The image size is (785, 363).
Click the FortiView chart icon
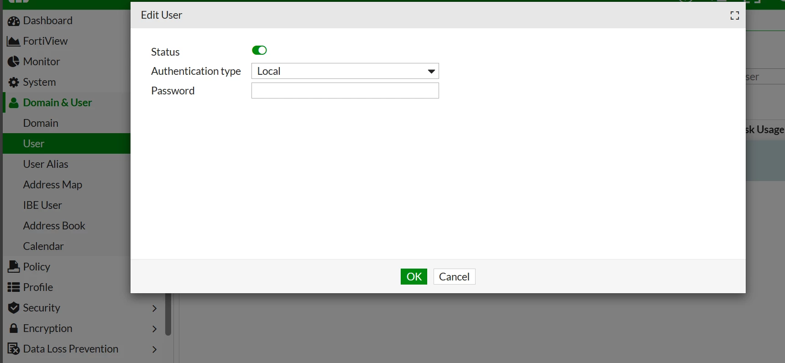(x=14, y=41)
